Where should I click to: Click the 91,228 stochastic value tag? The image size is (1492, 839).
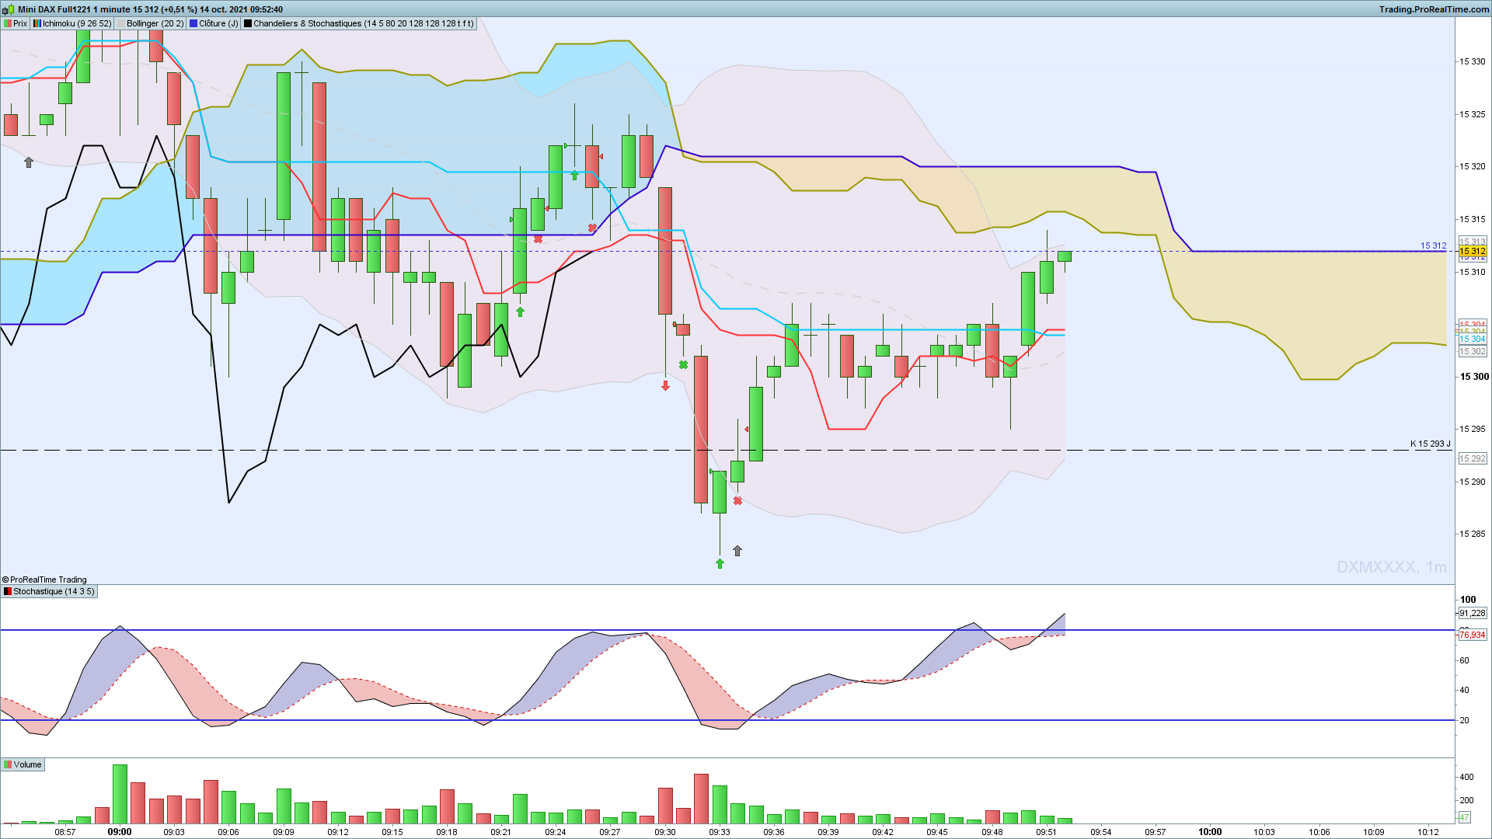[x=1473, y=613]
